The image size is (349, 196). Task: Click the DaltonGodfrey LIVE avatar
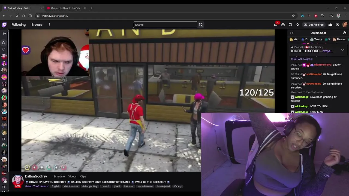click(x=18, y=181)
